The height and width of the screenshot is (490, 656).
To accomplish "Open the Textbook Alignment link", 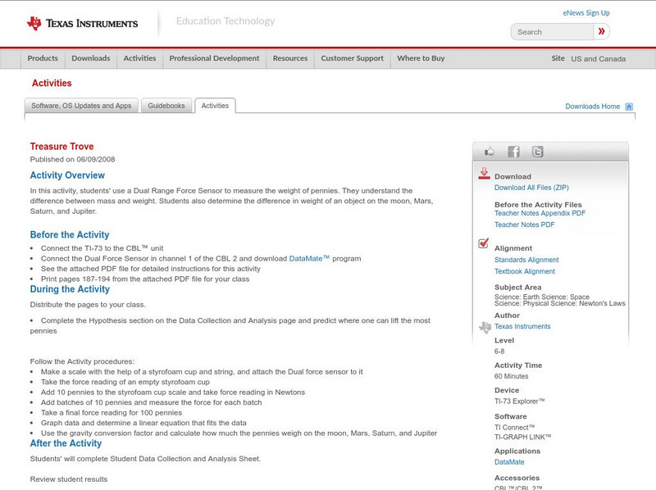I will tap(525, 271).
